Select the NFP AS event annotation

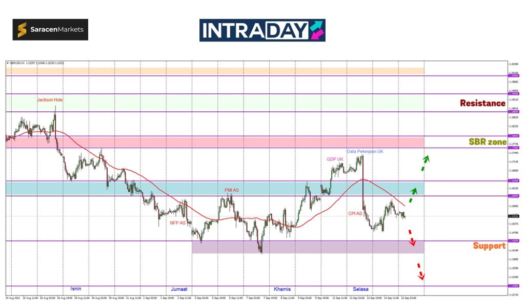(178, 223)
